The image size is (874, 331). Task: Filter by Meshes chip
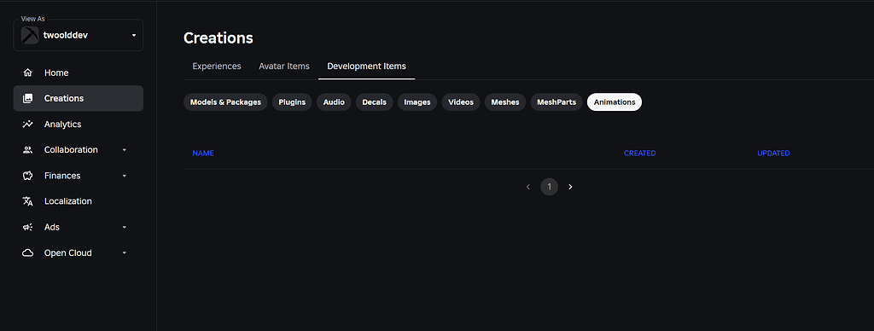point(505,102)
